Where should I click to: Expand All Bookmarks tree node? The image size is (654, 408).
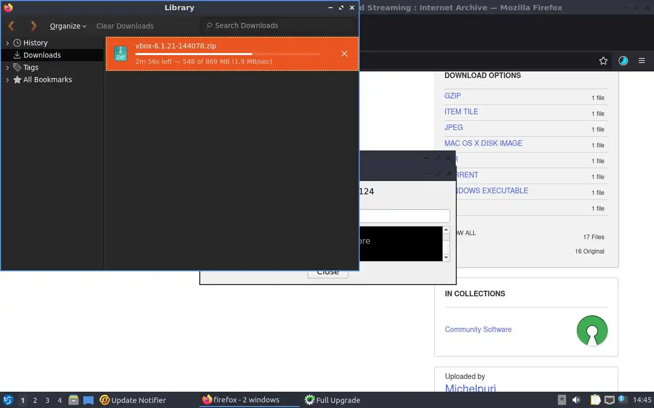[x=7, y=80]
